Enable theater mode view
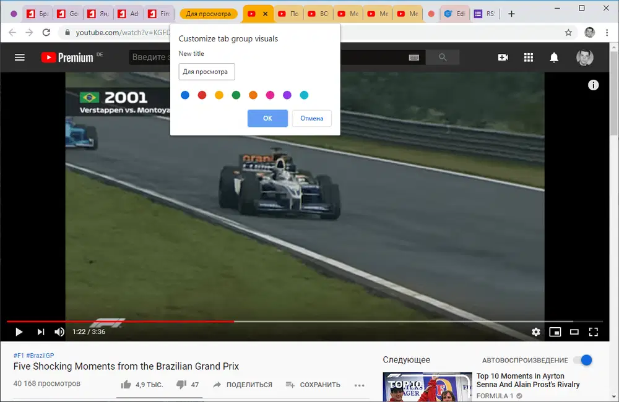619x402 pixels. pos(574,331)
